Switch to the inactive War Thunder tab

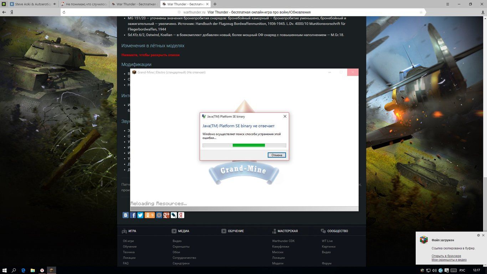coord(134,4)
